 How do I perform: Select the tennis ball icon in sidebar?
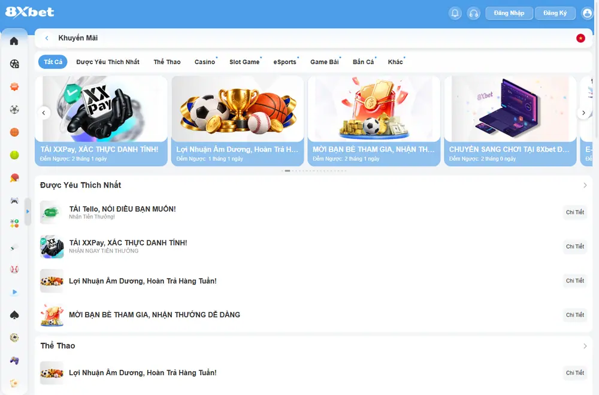14,155
